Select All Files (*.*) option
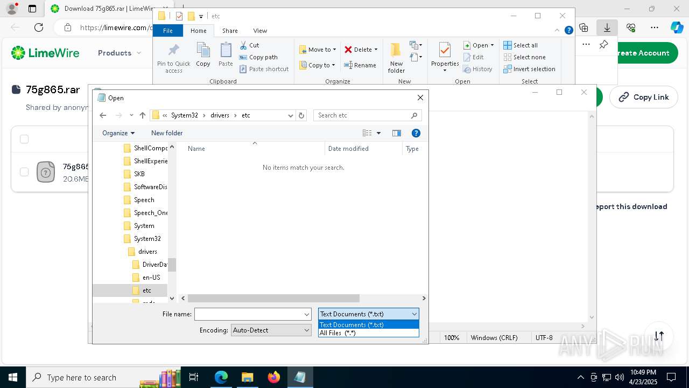The image size is (689, 388). pos(369,333)
